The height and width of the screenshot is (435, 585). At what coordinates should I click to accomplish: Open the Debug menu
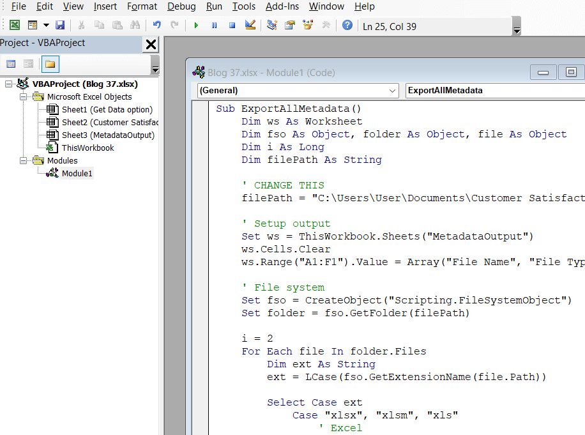pyautogui.click(x=181, y=6)
